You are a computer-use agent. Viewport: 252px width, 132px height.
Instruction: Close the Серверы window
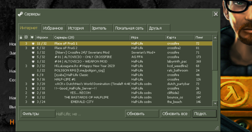pyautogui.click(x=216, y=14)
